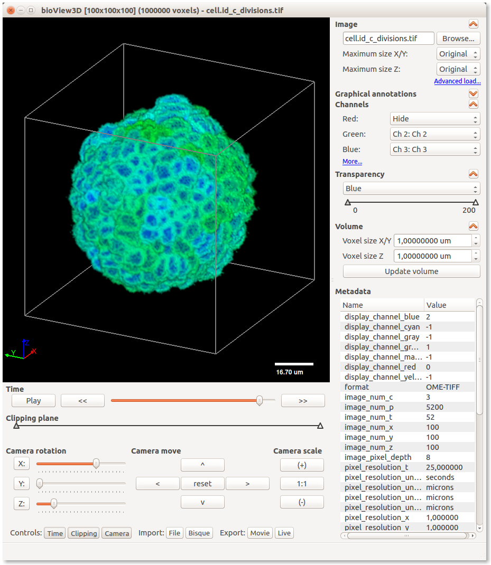
Task: Click the Bisque import option
Action: (199, 533)
